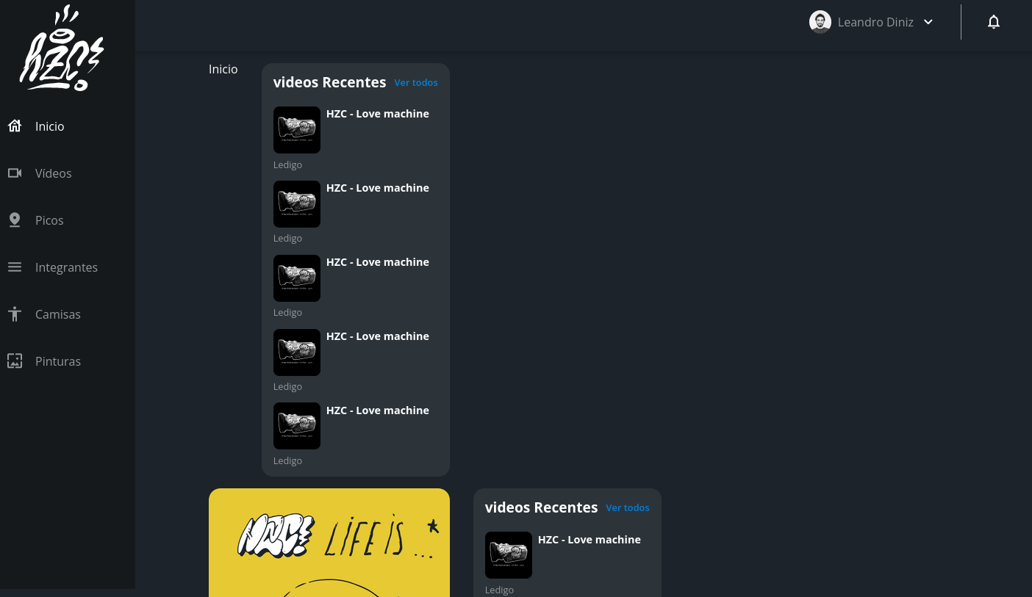Click lower videos Recentes card heading
The width and height of the screenshot is (1032, 597).
pyautogui.click(x=541, y=507)
